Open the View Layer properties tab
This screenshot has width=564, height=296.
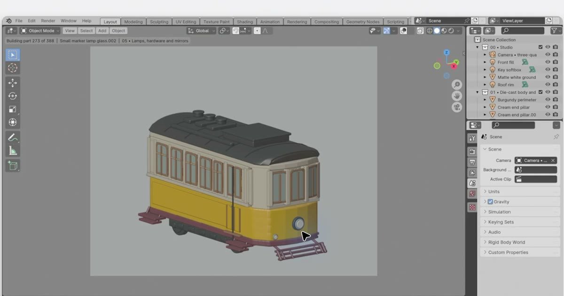pos(472,172)
